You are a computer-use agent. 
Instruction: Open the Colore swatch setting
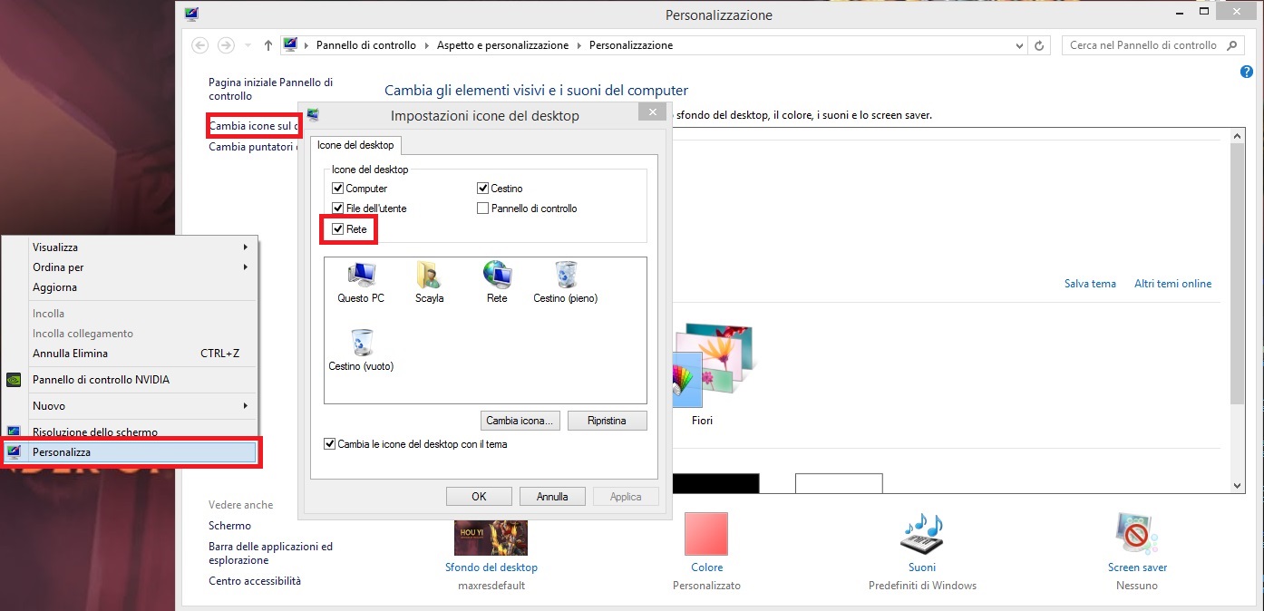[706, 535]
